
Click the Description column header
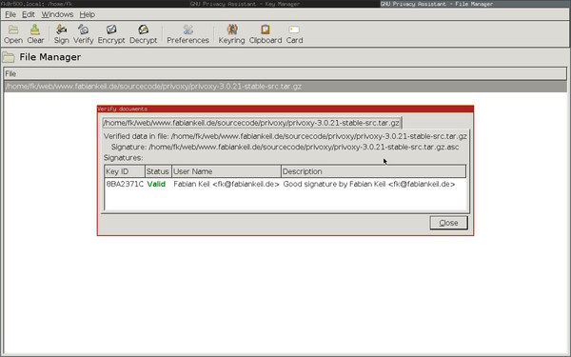(374, 171)
